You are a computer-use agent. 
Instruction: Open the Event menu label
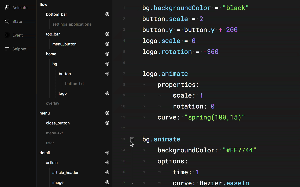point(17,35)
